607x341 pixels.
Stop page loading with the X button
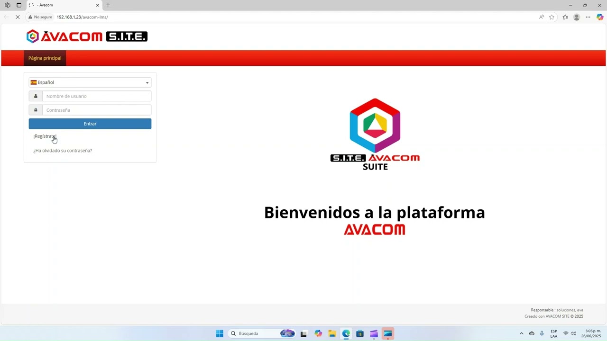pos(18,17)
